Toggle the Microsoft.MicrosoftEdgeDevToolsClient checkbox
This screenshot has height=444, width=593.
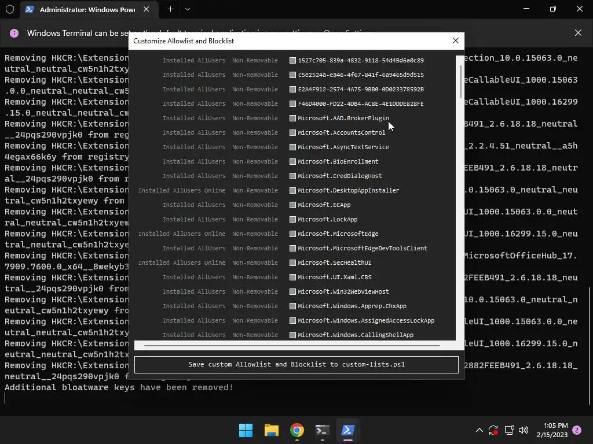(x=292, y=249)
